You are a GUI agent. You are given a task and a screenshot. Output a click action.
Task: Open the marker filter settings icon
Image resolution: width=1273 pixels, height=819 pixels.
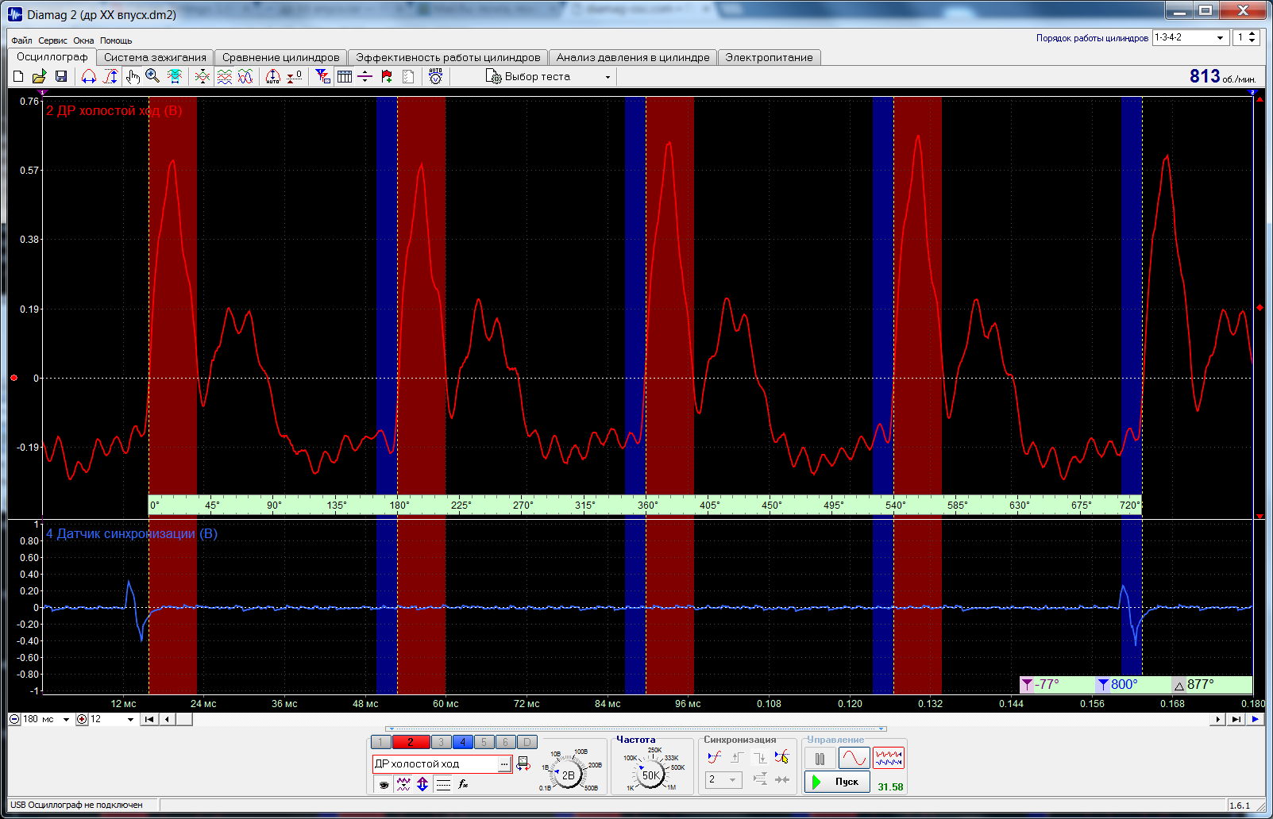pyautogui.click(x=322, y=76)
